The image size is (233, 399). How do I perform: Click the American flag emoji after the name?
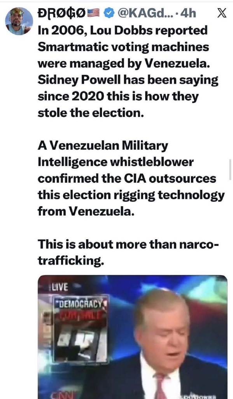click(93, 13)
